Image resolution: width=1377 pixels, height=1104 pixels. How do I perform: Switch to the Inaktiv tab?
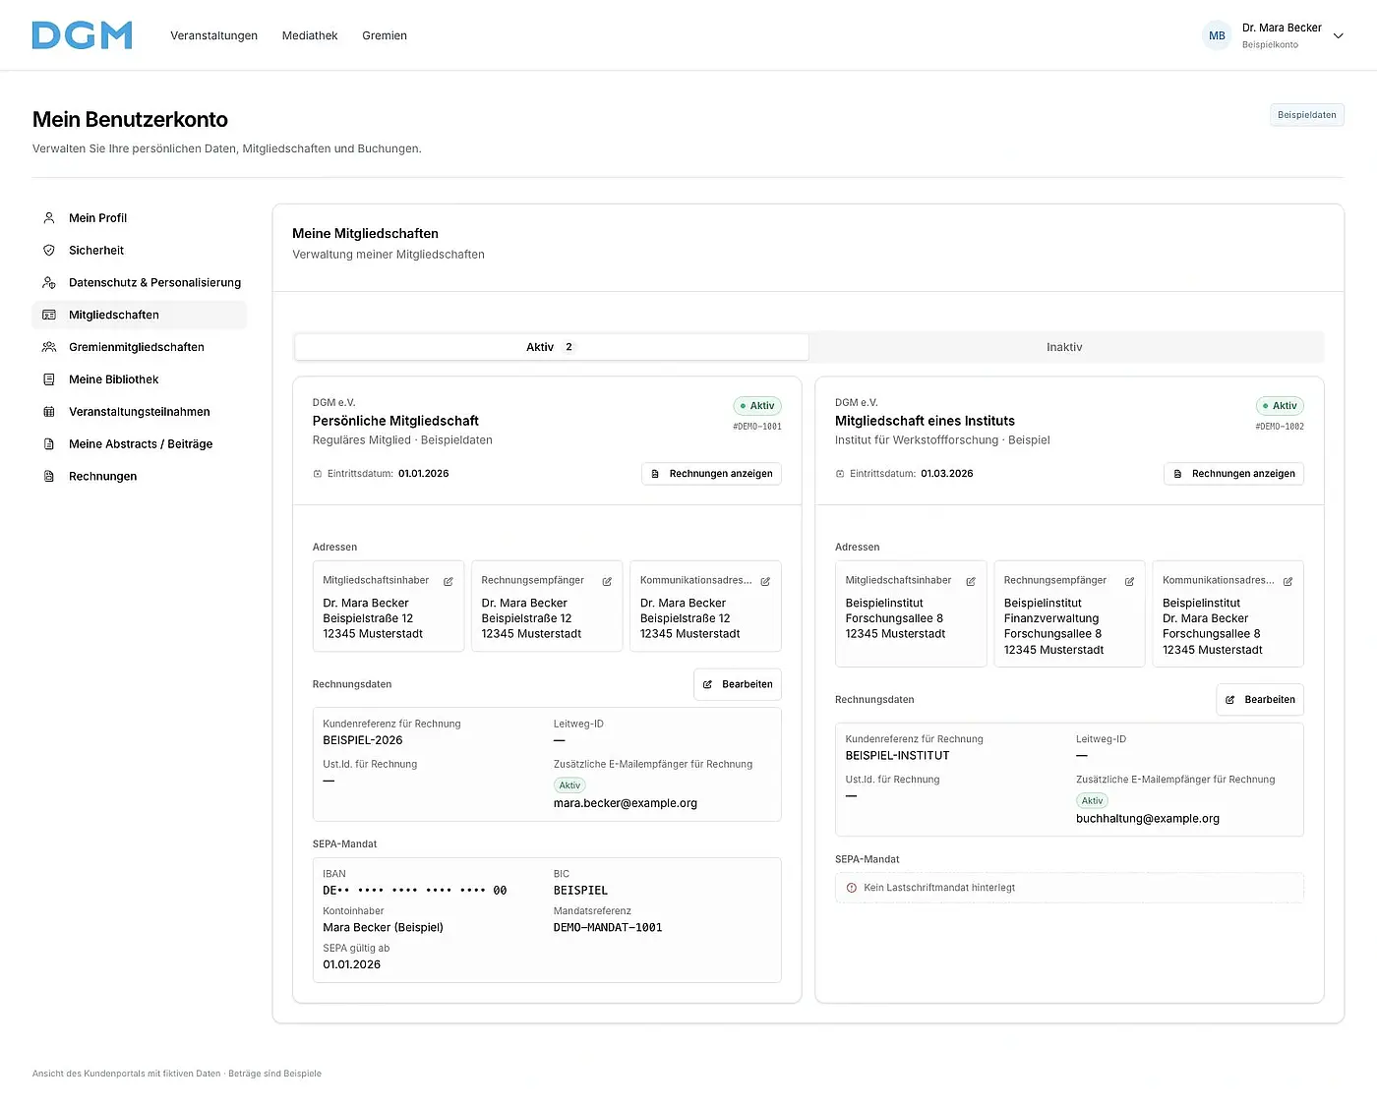[1064, 347]
